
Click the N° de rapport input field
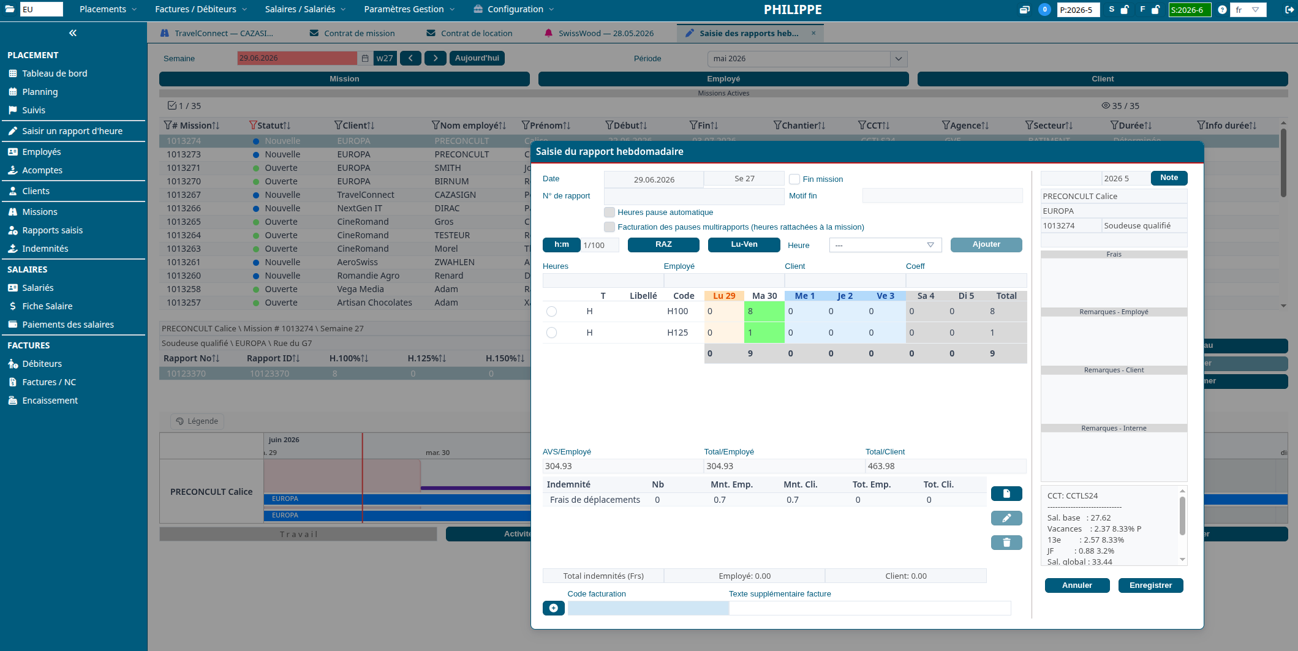pos(693,196)
